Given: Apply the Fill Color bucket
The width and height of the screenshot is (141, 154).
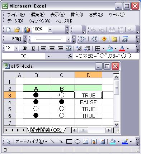Looking at the screenshot, I should coord(110,48).
